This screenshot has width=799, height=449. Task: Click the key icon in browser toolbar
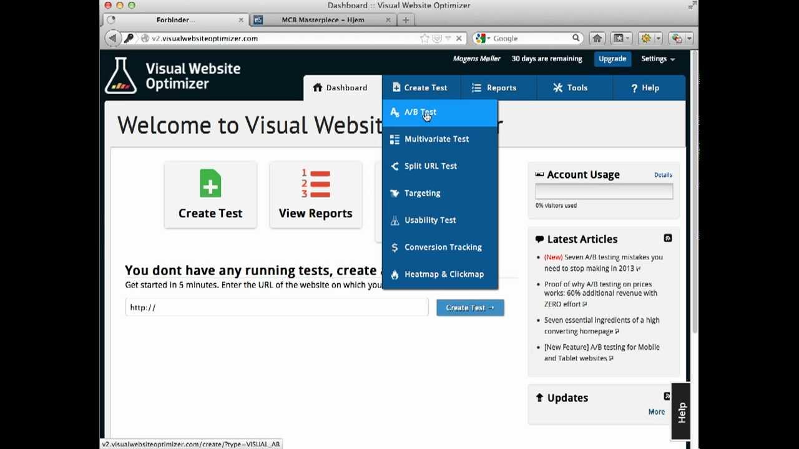click(129, 39)
